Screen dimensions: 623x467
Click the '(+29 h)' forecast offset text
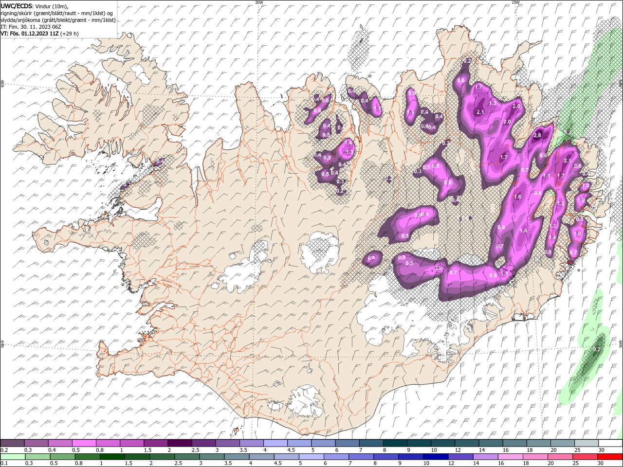pos(69,34)
